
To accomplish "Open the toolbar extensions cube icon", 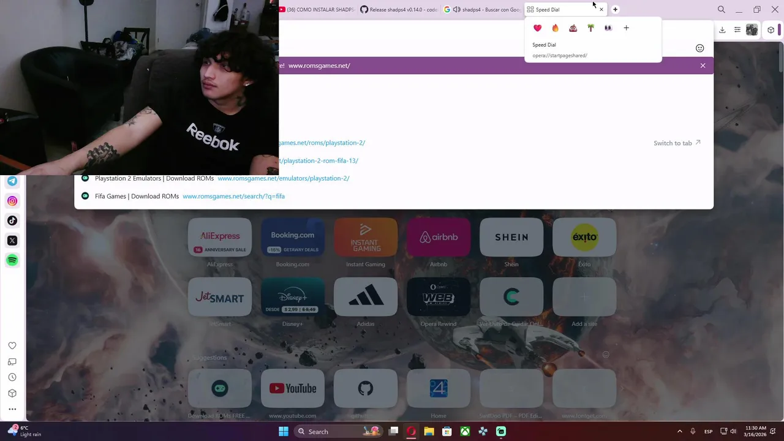I will [x=771, y=30].
